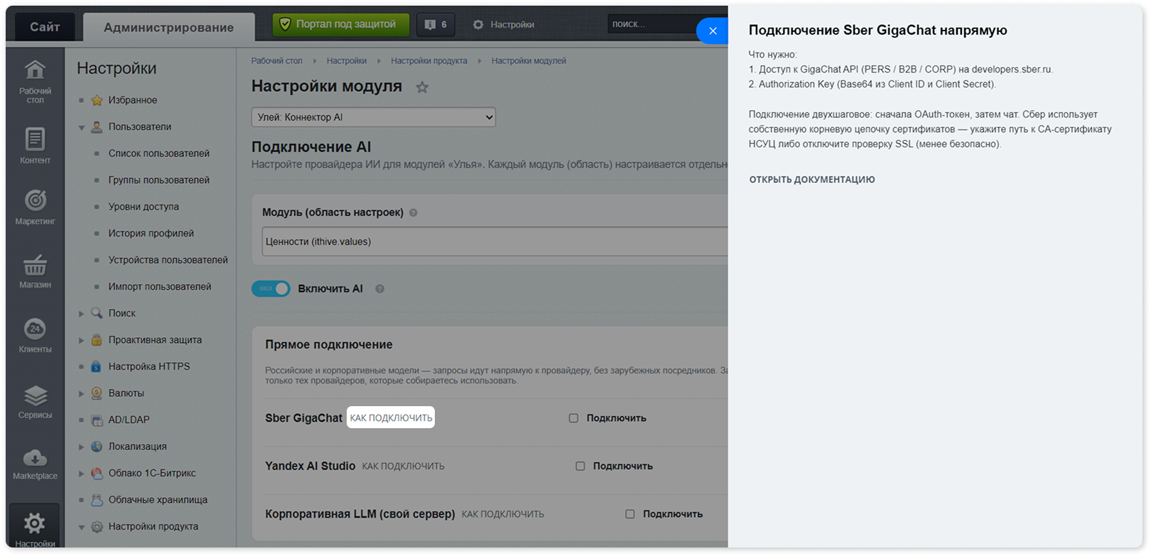
Task: Switch to the Сайт tab
Action: (x=45, y=27)
